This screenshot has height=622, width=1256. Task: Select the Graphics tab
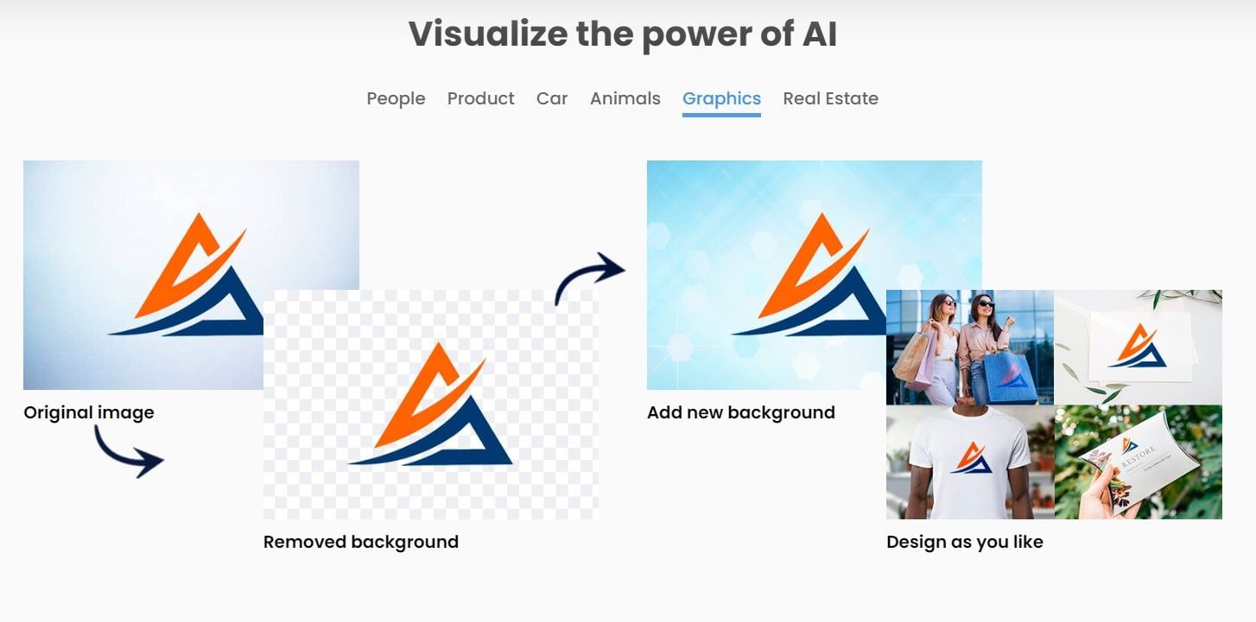pos(721,98)
